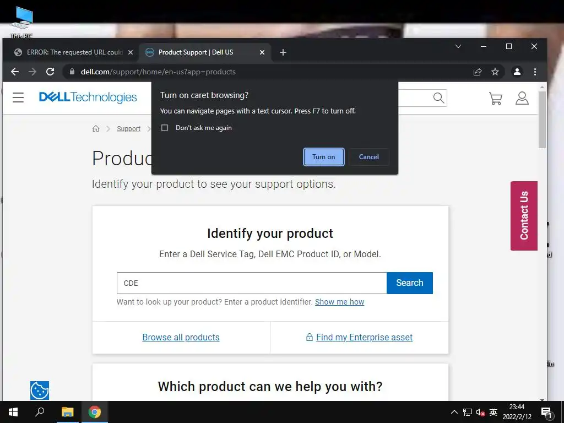Reload the page with refresh icon
The height and width of the screenshot is (423, 564).
[x=50, y=72]
